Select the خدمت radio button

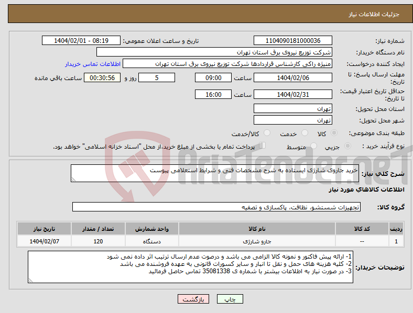305,133
